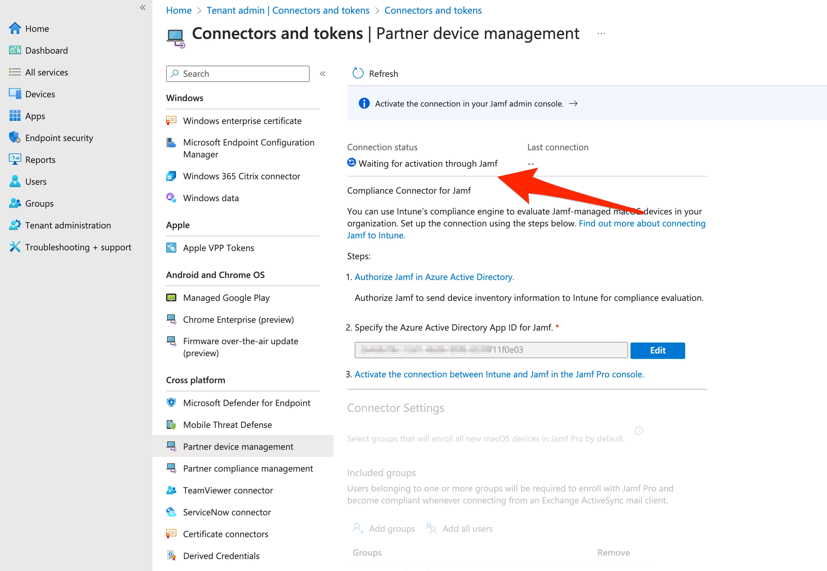Click the Refresh label in toolbar
Image resolution: width=827 pixels, height=571 pixels.
click(x=383, y=74)
